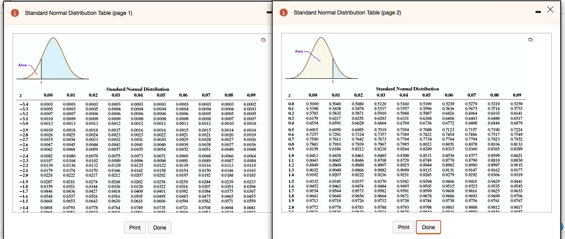Minimize the page 2 table dialog
Viewport: 565px width, 239px height.
(x=538, y=13)
